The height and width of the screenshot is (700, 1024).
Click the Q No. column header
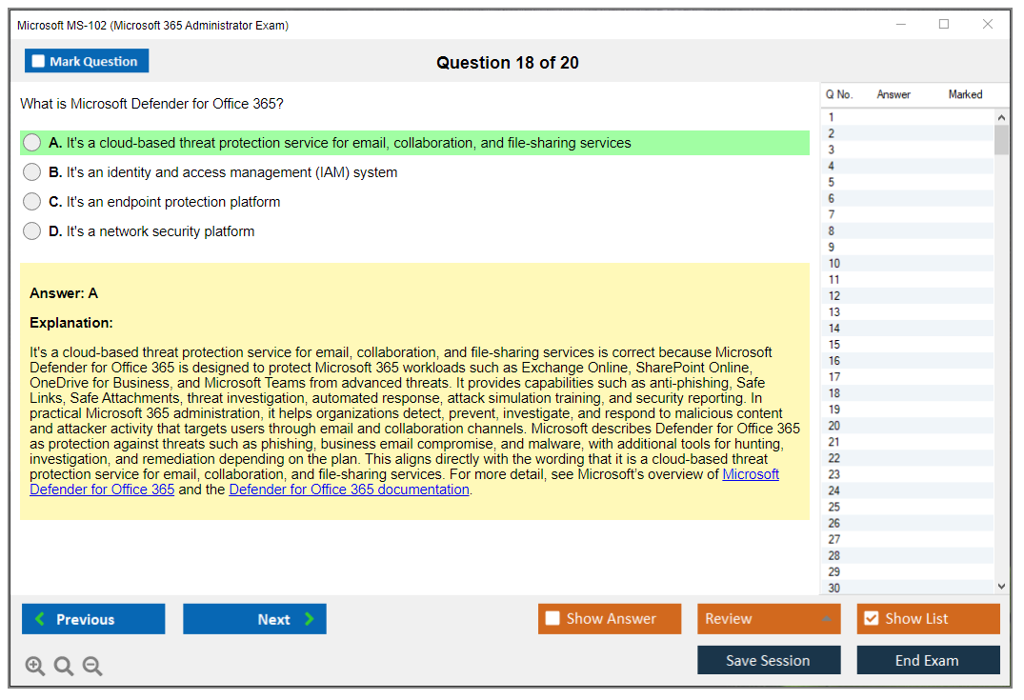coord(838,94)
